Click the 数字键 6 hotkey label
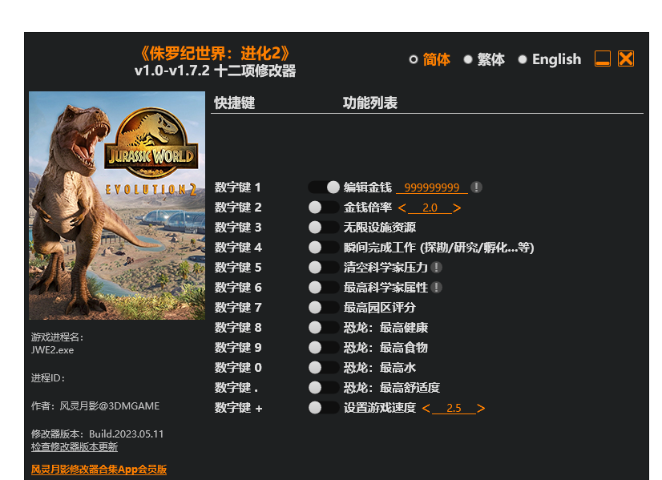 click(x=238, y=288)
